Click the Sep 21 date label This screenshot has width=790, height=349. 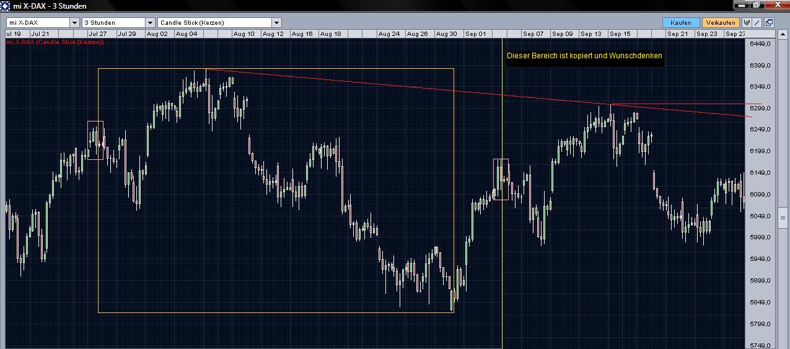coord(678,34)
